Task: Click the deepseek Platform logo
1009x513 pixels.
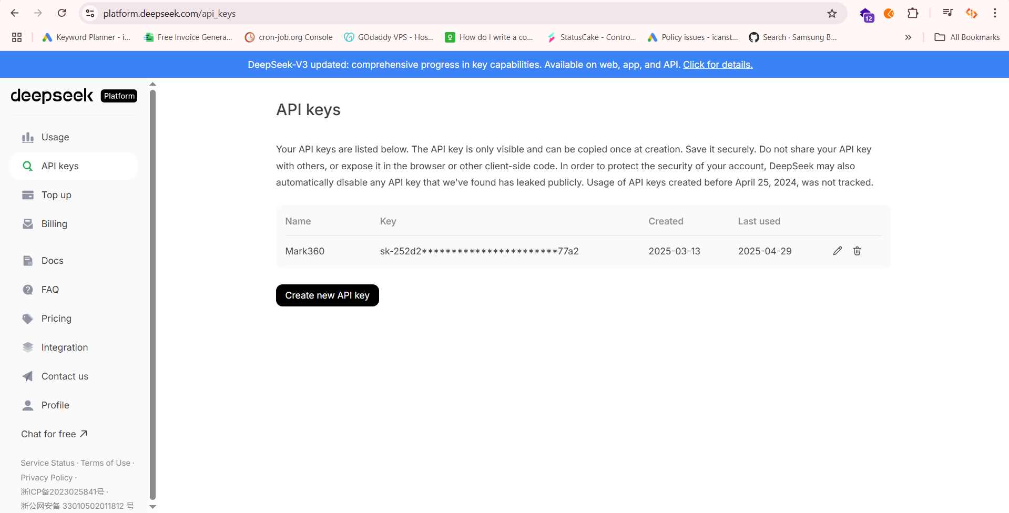Action: (x=74, y=96)
